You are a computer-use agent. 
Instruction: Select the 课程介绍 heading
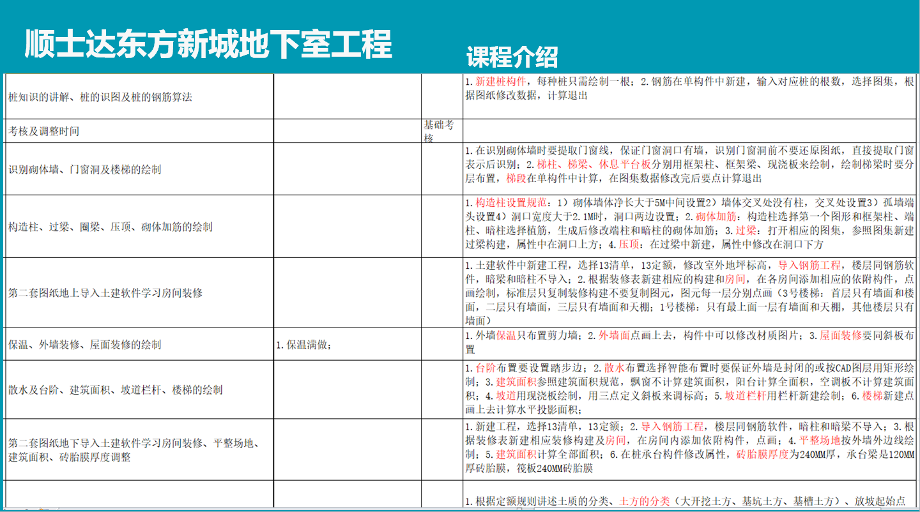click(512, 57)
